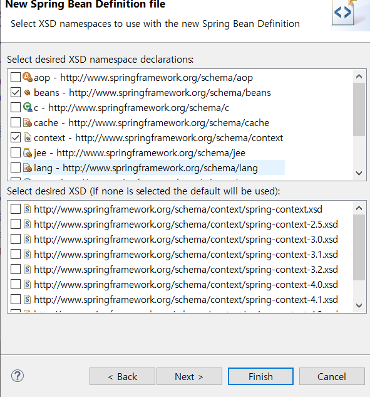
Task: Check the spring-context-2.5.xsd checkbox
Action: pyautogui.click(x=16, y=224)
